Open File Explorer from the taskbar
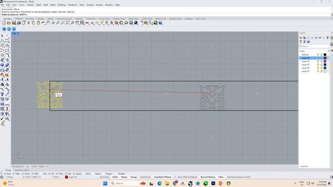The width and height of the screenshot is (333, 187). [167, 183]
